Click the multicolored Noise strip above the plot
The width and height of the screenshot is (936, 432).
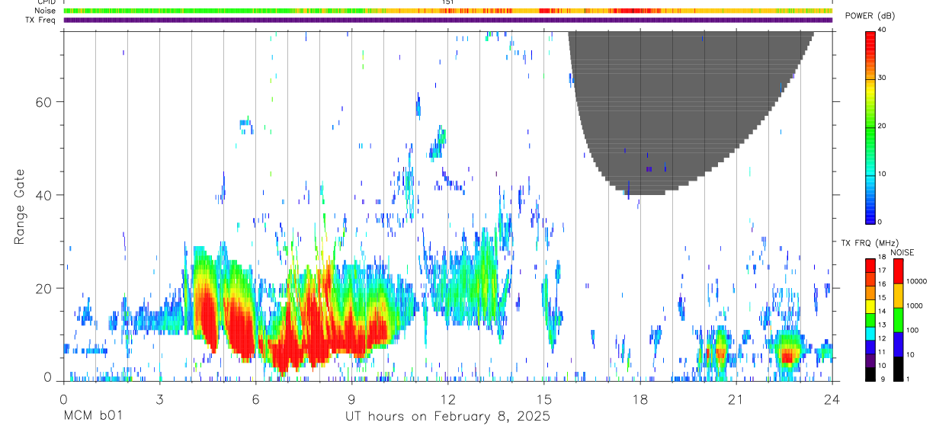coord(448,11)
